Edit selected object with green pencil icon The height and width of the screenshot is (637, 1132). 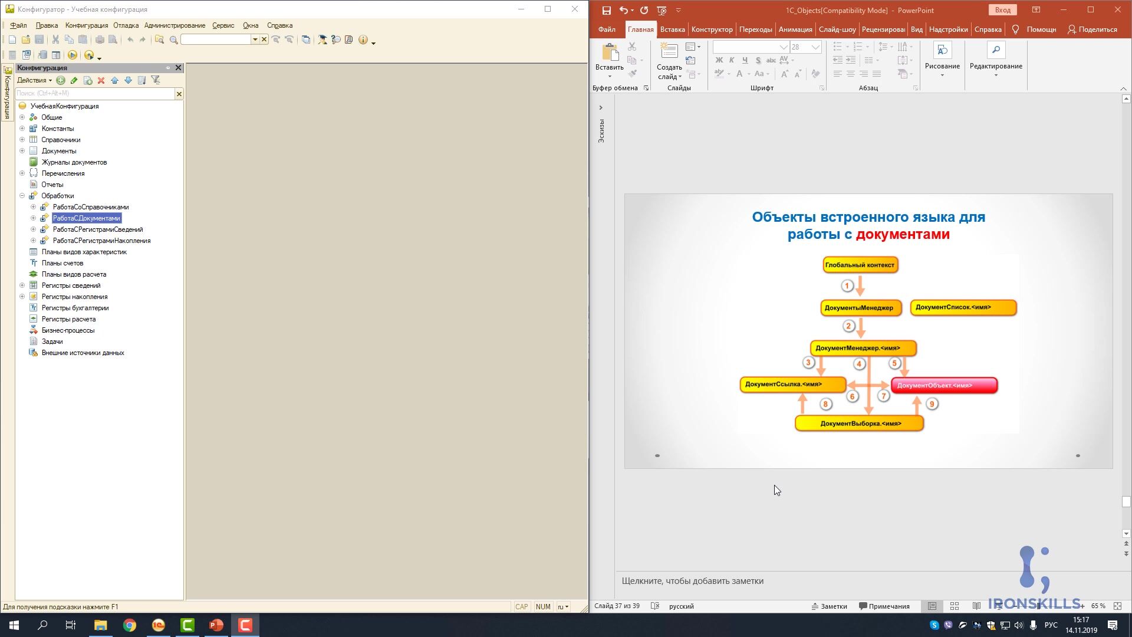click(74, 80)
